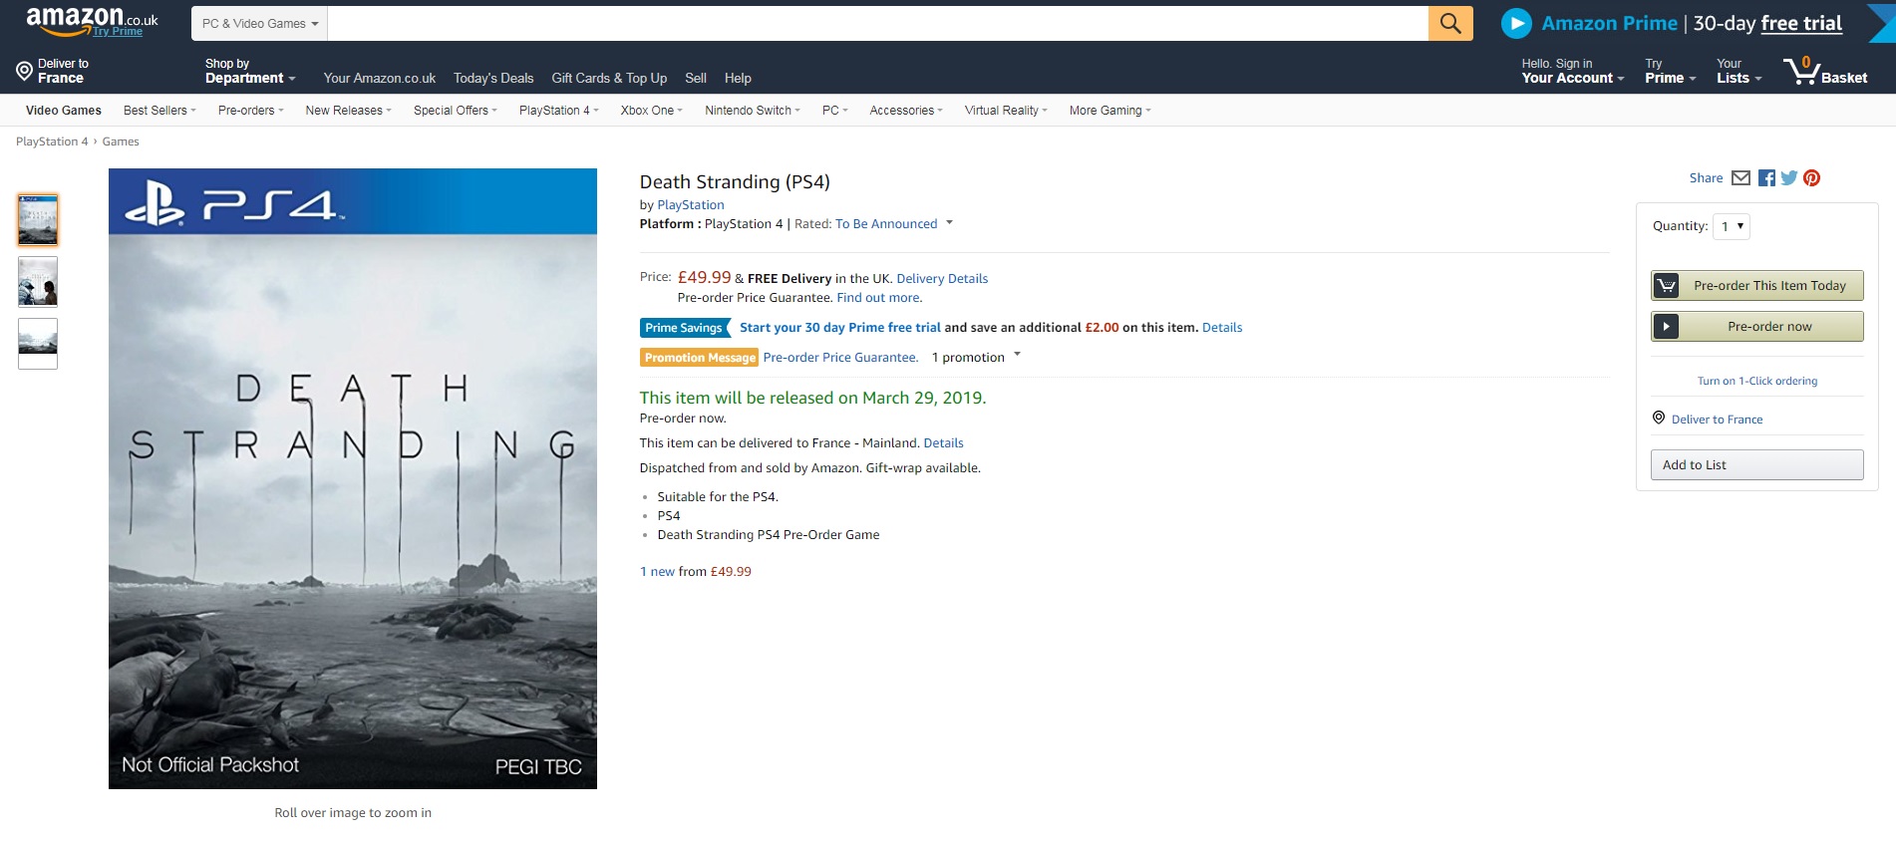Click the Add to List button
1896x841 pixels.
pos(1757,465)
